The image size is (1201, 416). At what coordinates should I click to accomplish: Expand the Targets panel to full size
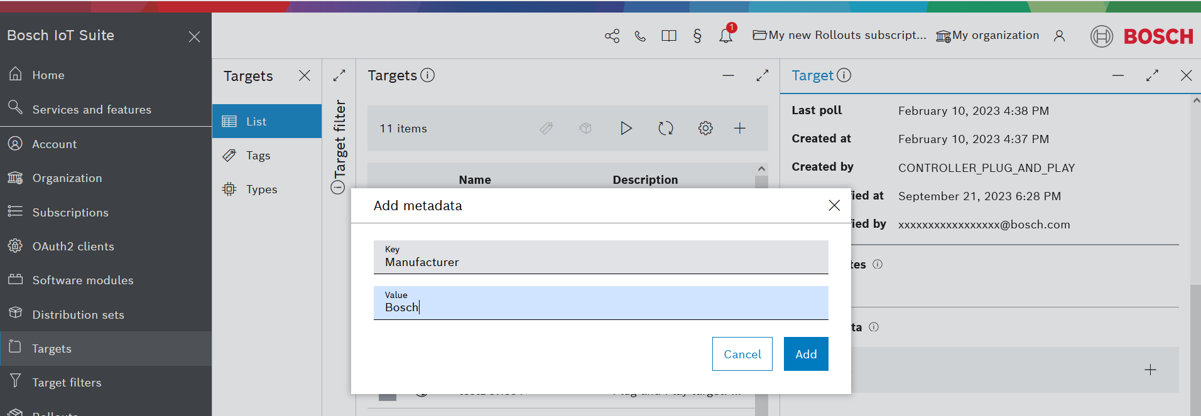click(762, 75)
